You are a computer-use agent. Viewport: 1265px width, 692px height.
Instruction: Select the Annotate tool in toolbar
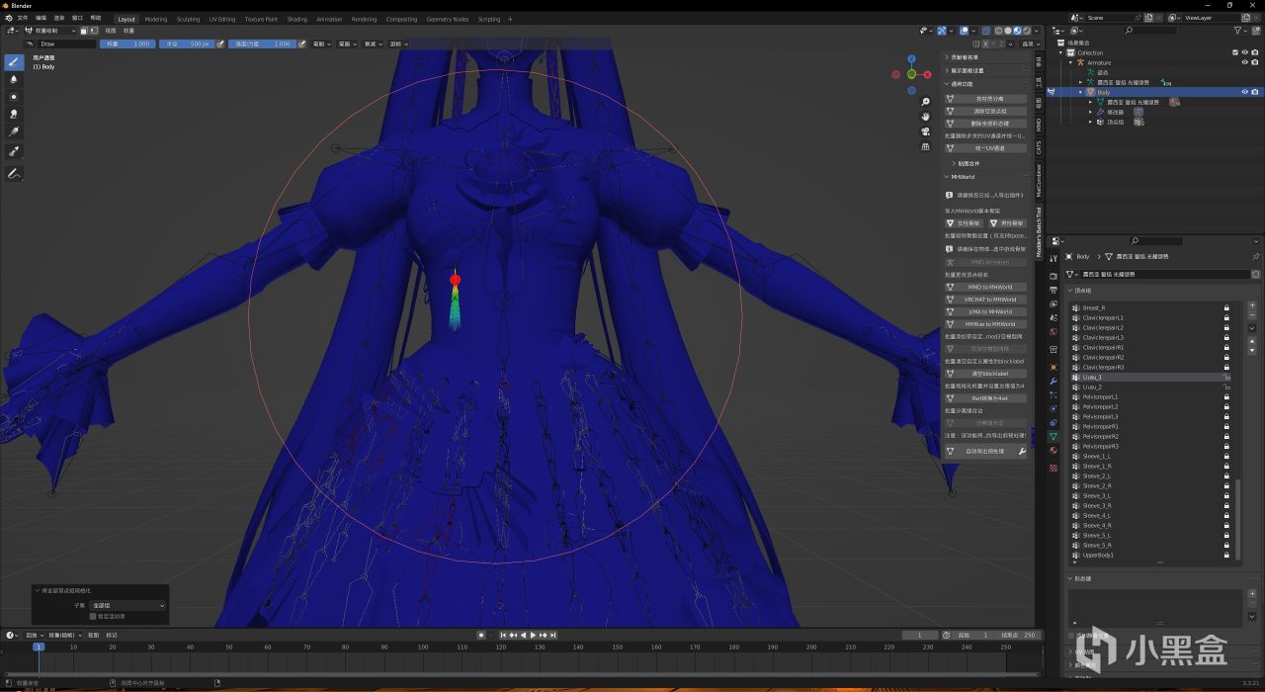[14, 174]
